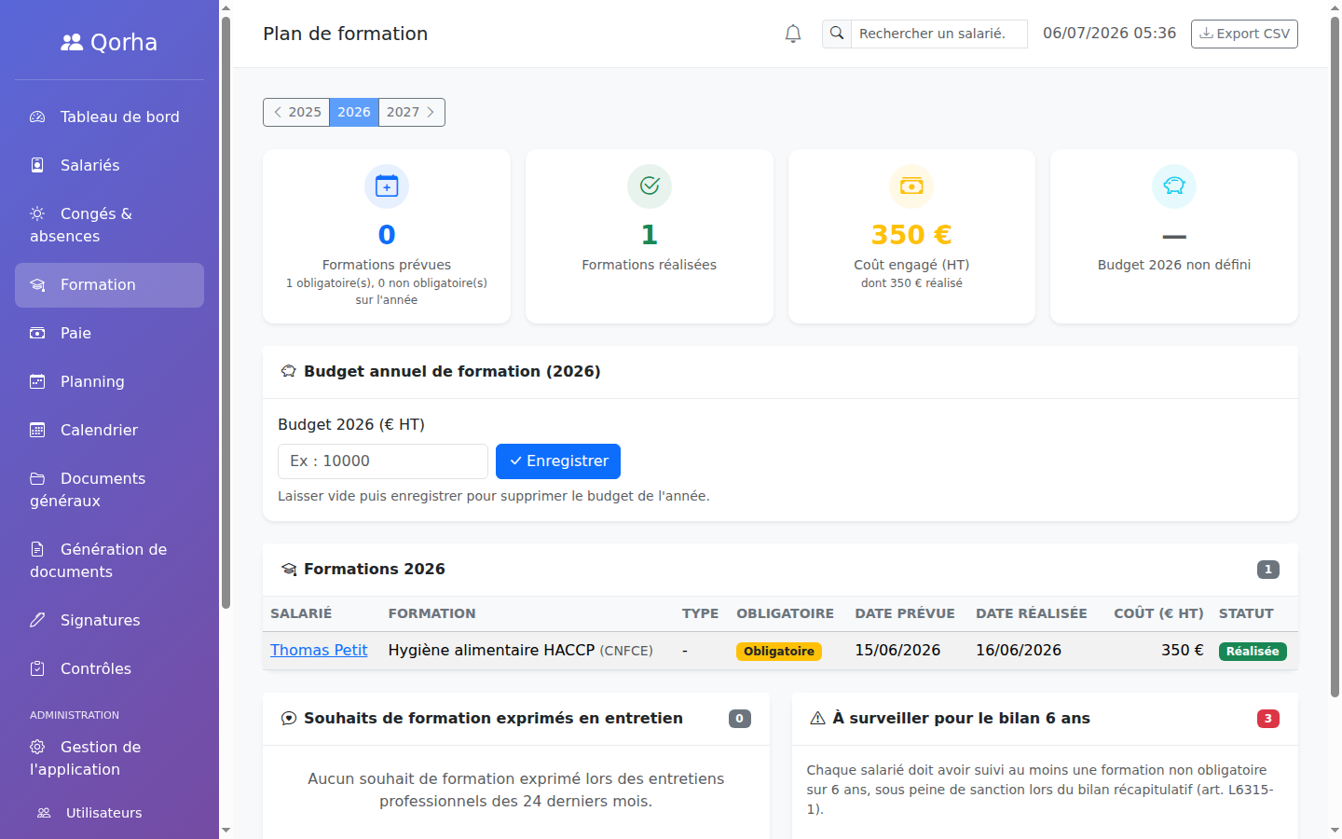Image resolution: width=1342 pixels, height=839 pixels.
Task: Open Documents généraux section
Action: tap(109, 490)
